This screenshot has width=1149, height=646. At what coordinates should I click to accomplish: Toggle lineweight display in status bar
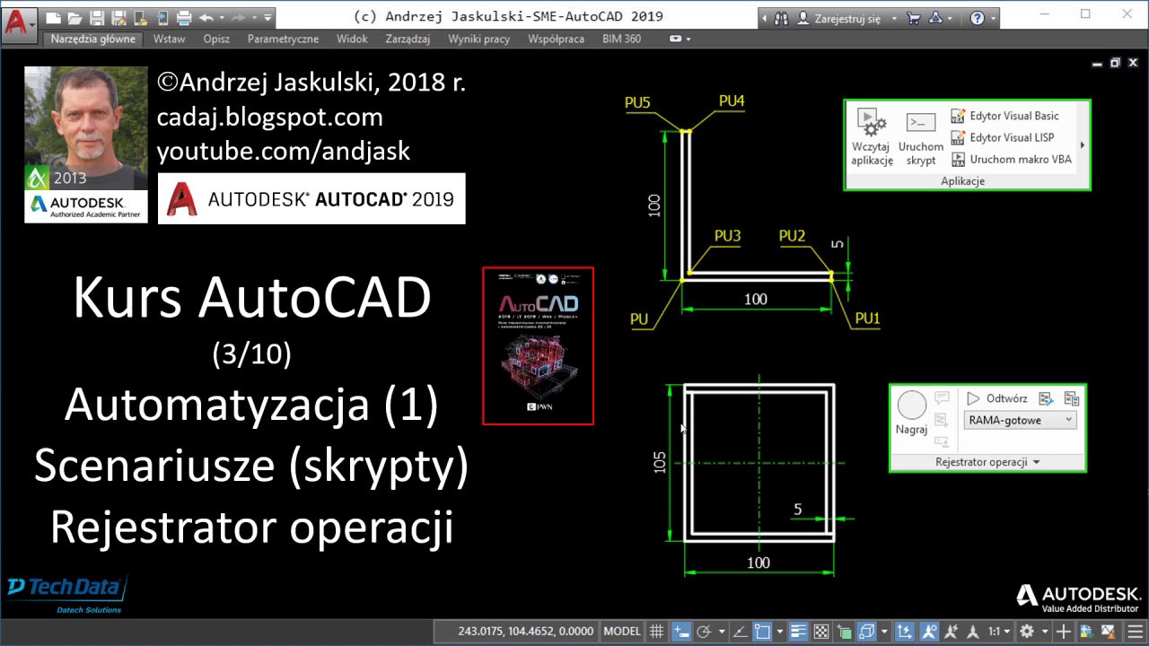pos(798,632)
